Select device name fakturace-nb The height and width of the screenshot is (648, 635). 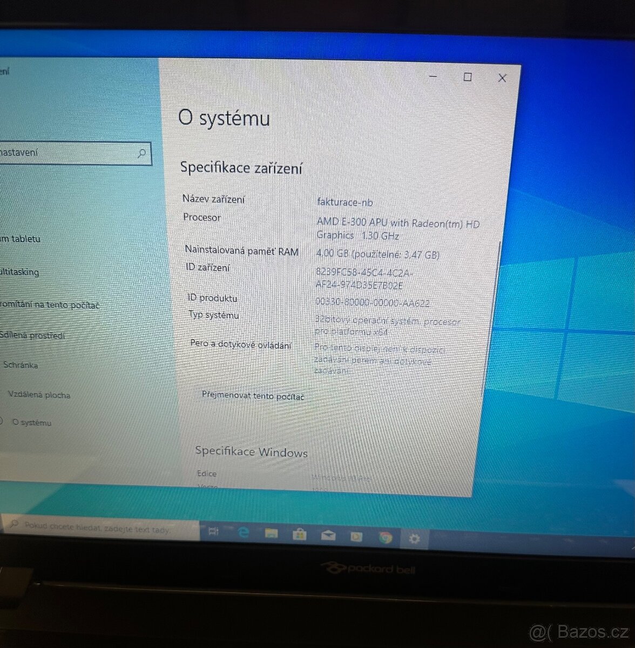click(x=345, y=202)
